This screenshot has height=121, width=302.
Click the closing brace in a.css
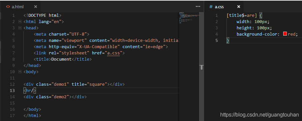pyautogui.click(x=228, y=41)
